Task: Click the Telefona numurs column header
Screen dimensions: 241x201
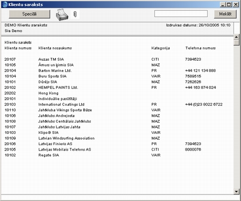Action: 201,48
